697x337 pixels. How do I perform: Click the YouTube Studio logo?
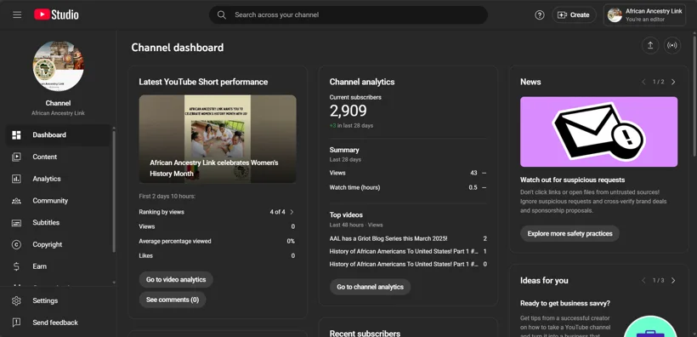[56, 14]
